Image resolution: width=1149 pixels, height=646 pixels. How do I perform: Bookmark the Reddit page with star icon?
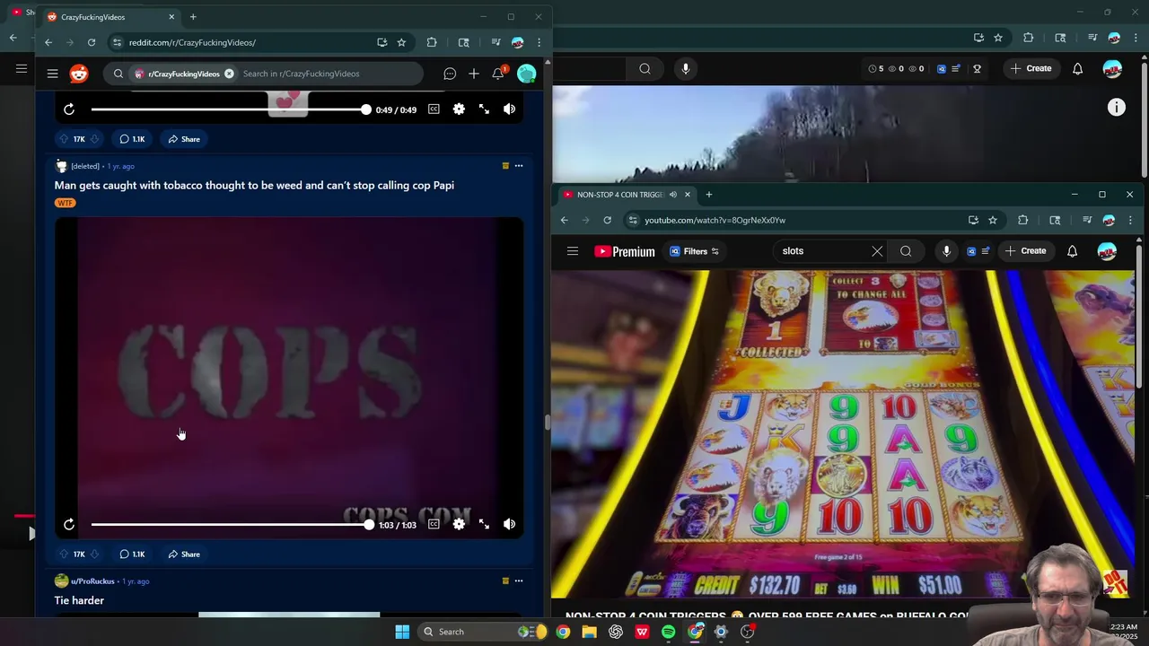[x=401, y=42]
